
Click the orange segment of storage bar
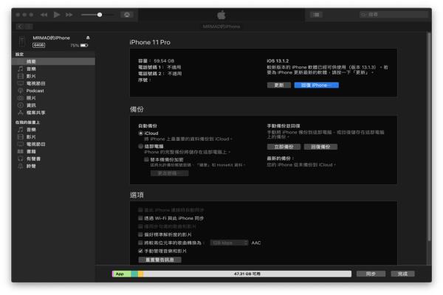pos(141,274)
